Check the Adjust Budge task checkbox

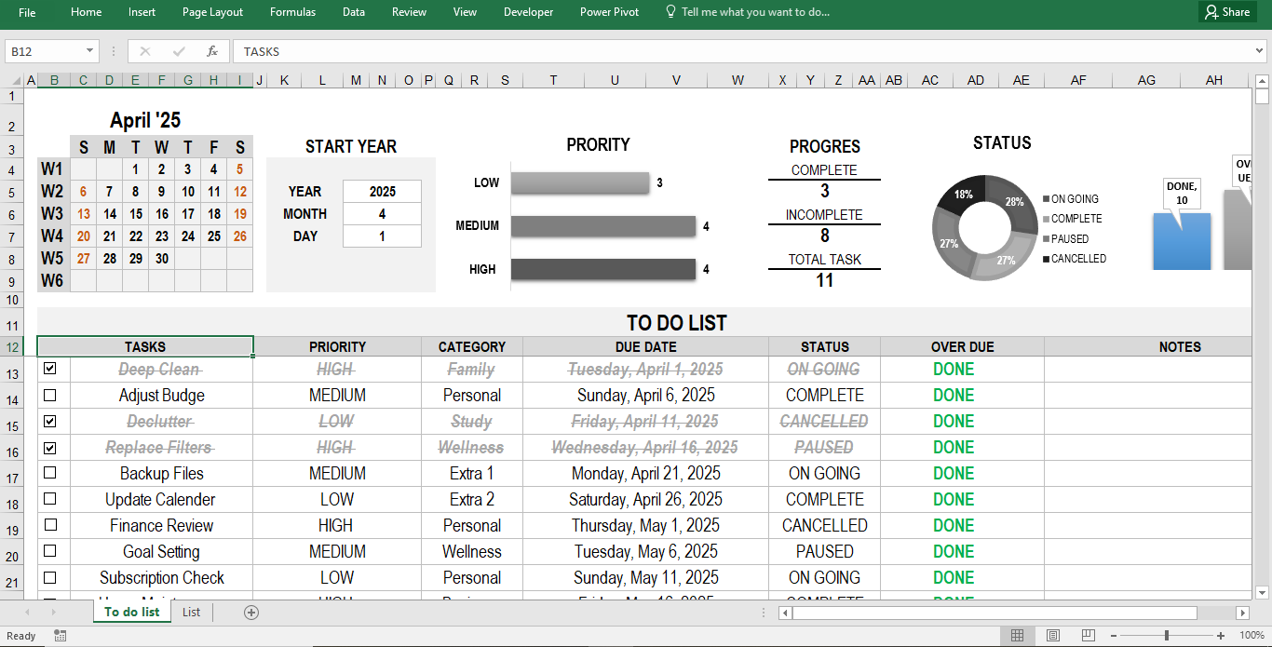click(x=49, y=395)
